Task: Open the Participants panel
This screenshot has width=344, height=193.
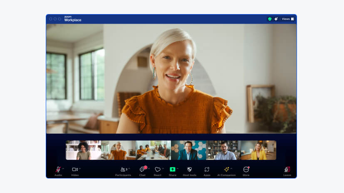Action: point(123,170)
